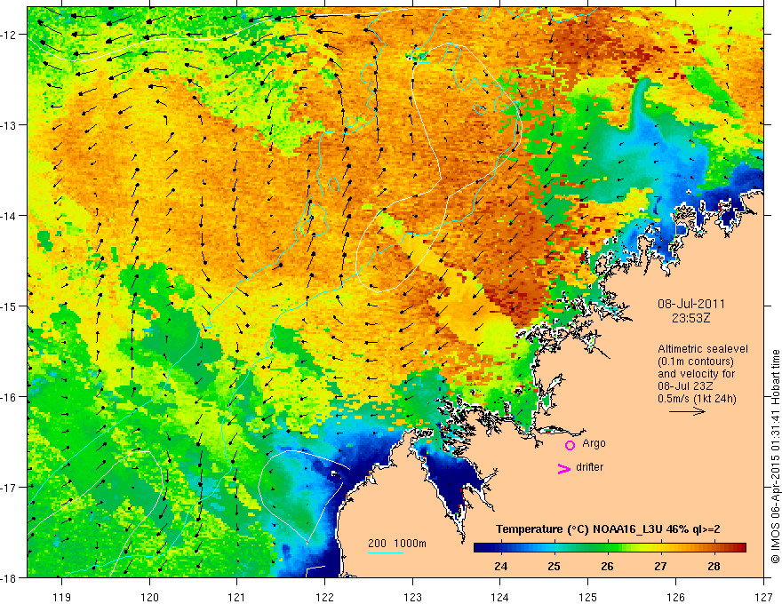Click colorbar label 27
The image size is (782, 604).
click(x=660, y=566)
